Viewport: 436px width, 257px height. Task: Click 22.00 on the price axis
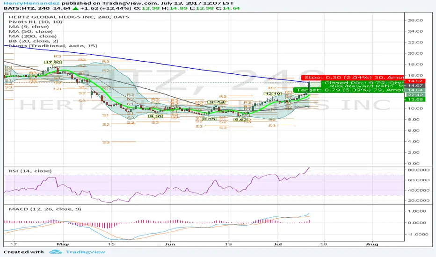point(415,42)
